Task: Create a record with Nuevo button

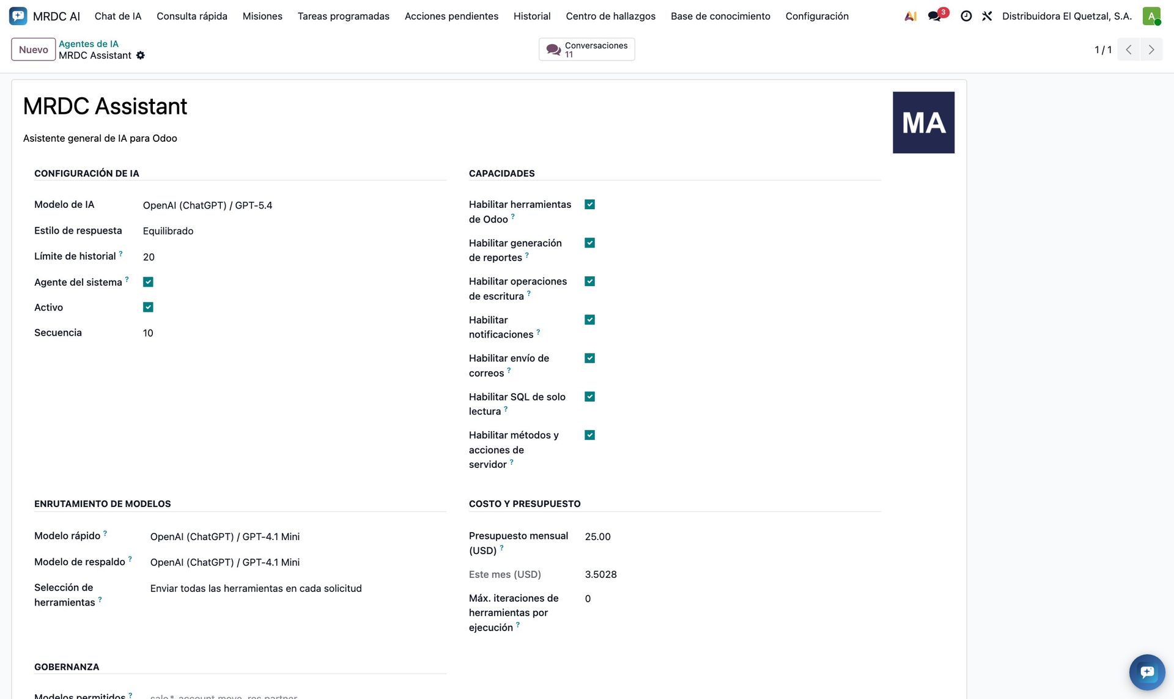Action: 33,50
